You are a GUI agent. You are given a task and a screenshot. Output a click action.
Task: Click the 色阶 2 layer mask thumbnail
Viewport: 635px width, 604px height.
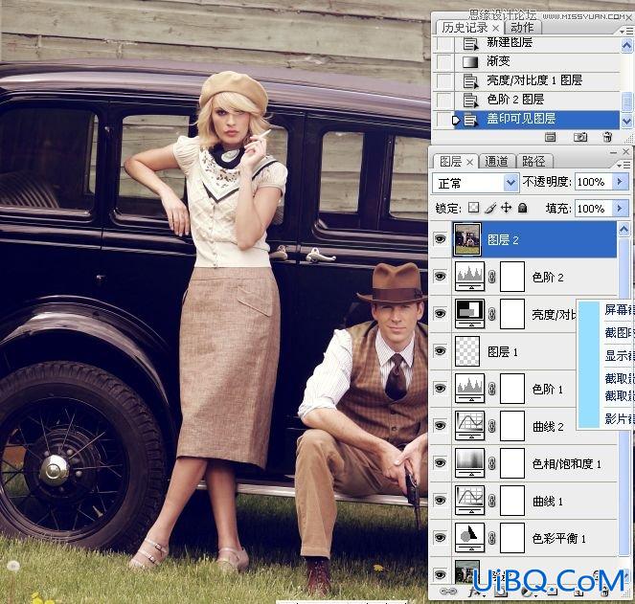(x=512, y=277)
